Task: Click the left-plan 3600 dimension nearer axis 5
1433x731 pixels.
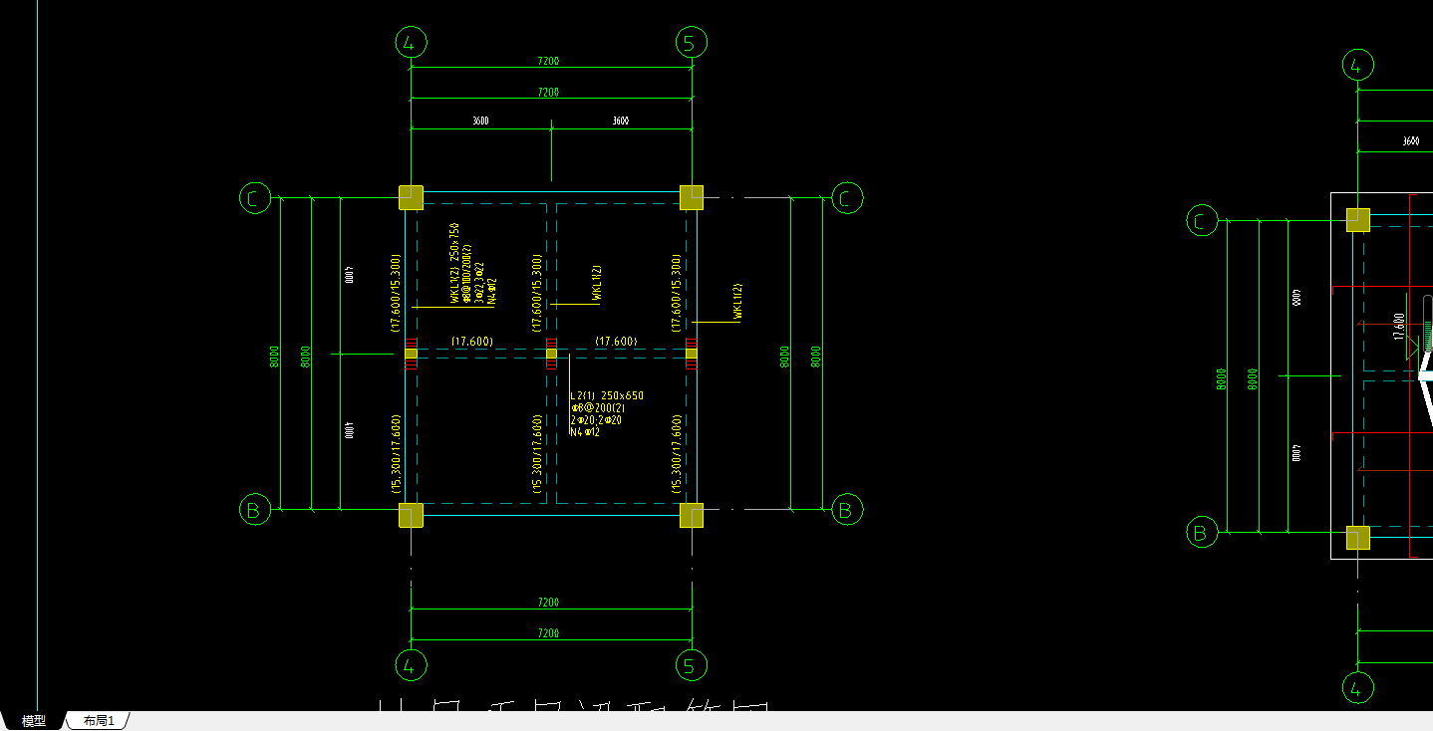Action: click(621, 122)
